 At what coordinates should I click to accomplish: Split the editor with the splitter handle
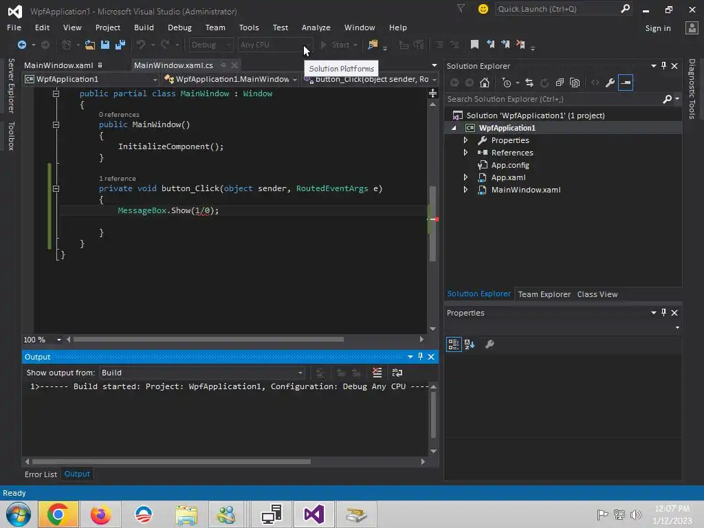[x=433, y=93]
